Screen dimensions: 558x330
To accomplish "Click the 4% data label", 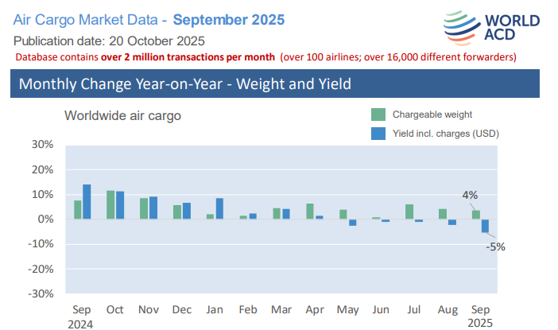I will pyautogui.click(x=470, y=195).
